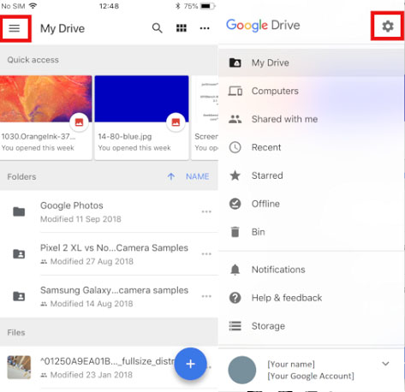Click the [Your Google Account] text
The image size is (405, 392).
(311, 376)
